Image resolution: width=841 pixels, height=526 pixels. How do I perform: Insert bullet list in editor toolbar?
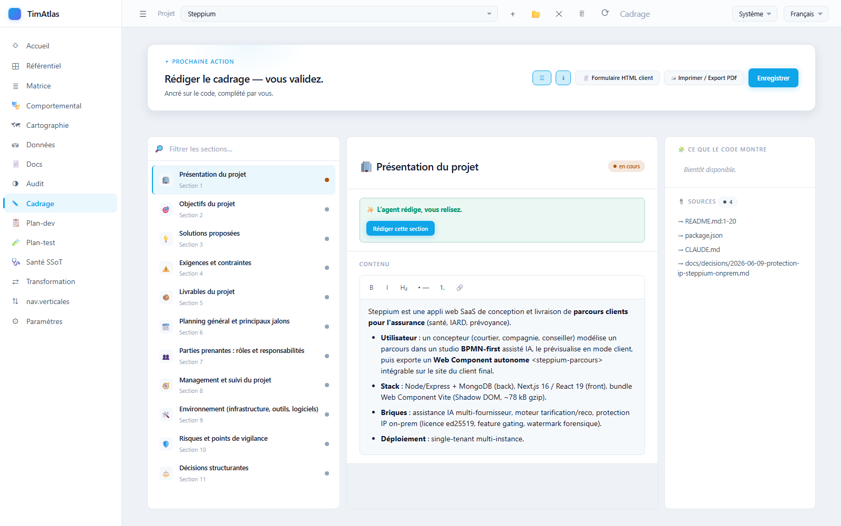(x=424, y=288)
